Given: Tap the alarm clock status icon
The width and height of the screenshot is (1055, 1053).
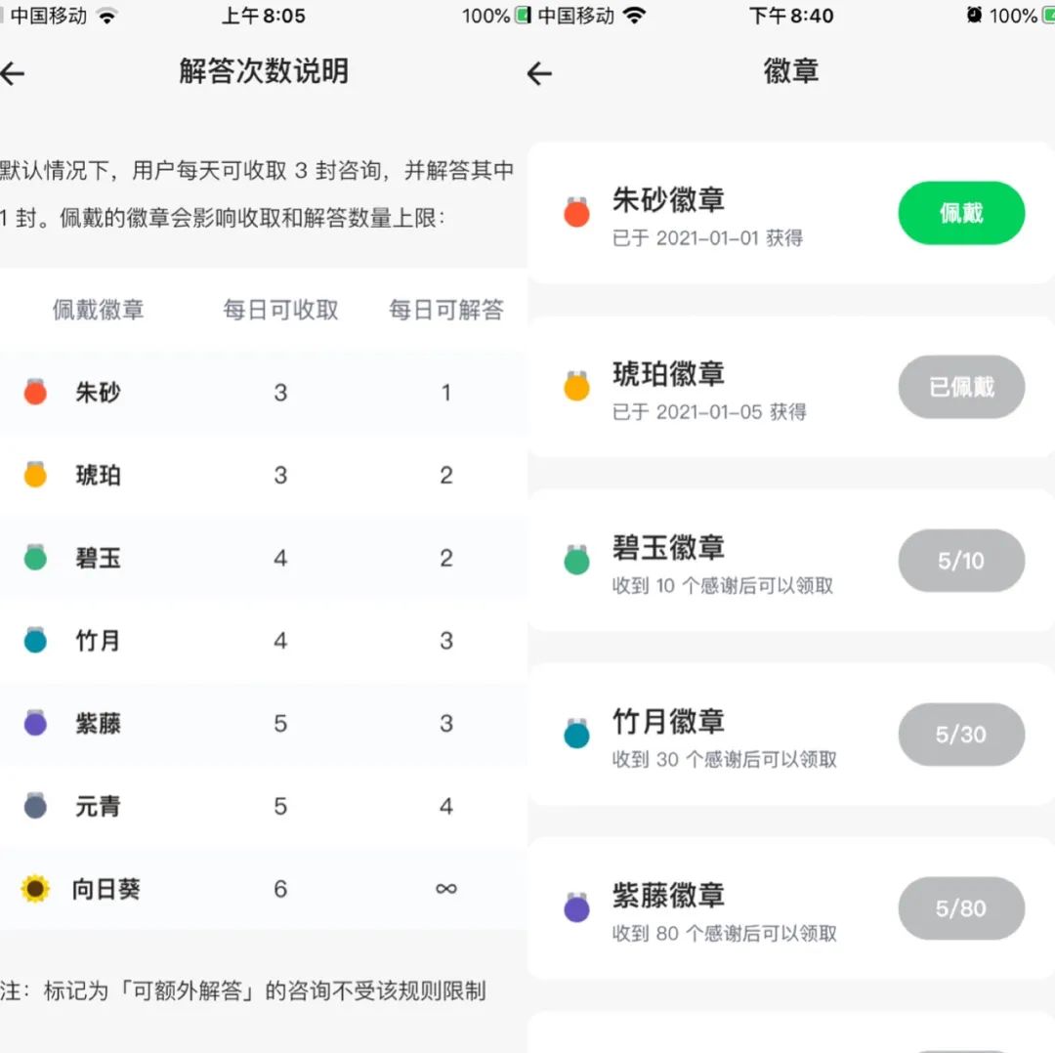Looking at the screenshot, I should click(974, 15).
